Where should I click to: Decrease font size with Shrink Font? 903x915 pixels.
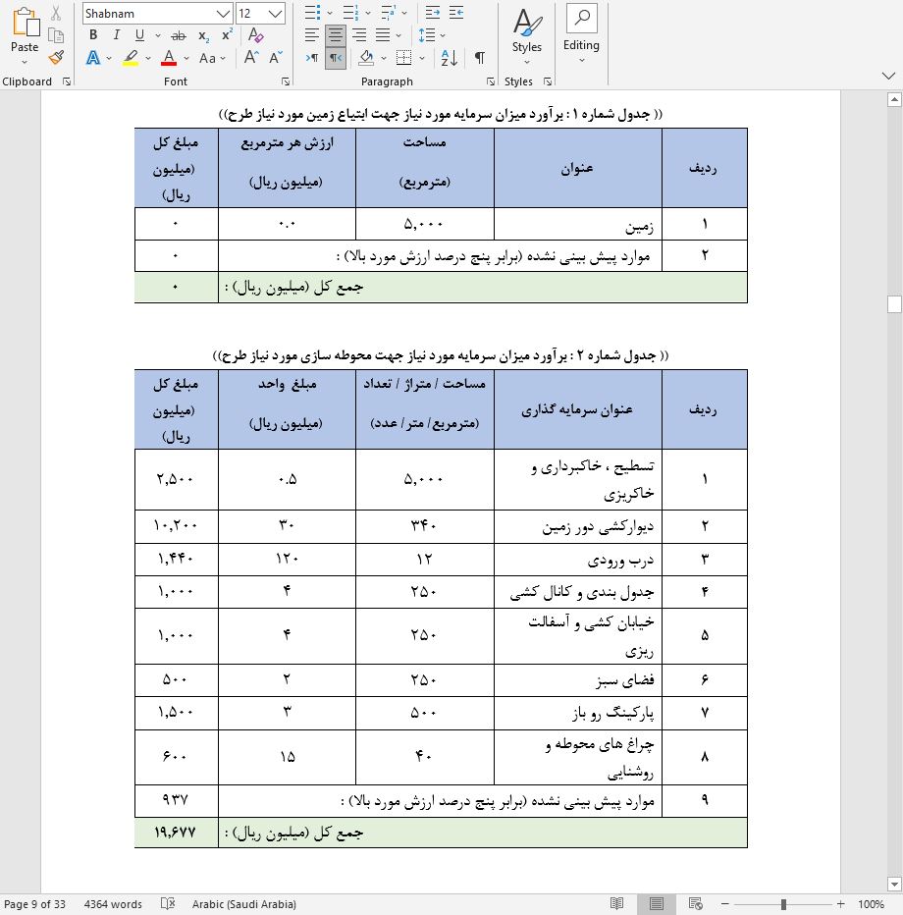[x=276, y=57]
